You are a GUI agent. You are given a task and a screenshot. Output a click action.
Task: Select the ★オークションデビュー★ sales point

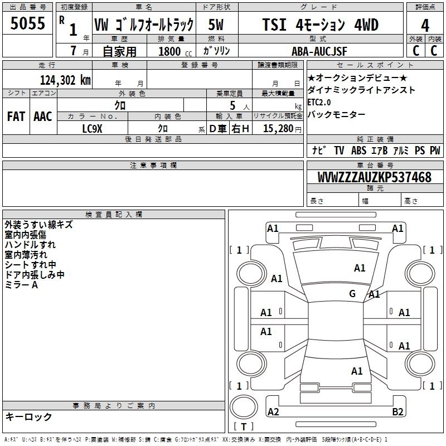coord(357,77)
